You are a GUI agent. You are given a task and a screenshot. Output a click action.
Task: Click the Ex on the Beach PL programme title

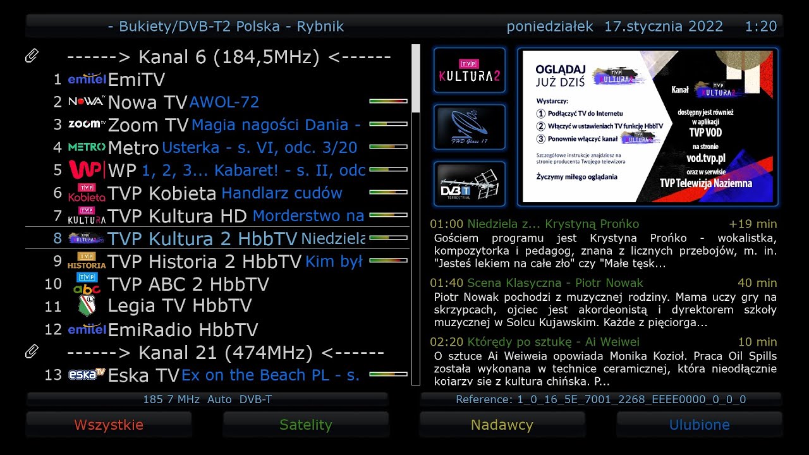point(271,375)
